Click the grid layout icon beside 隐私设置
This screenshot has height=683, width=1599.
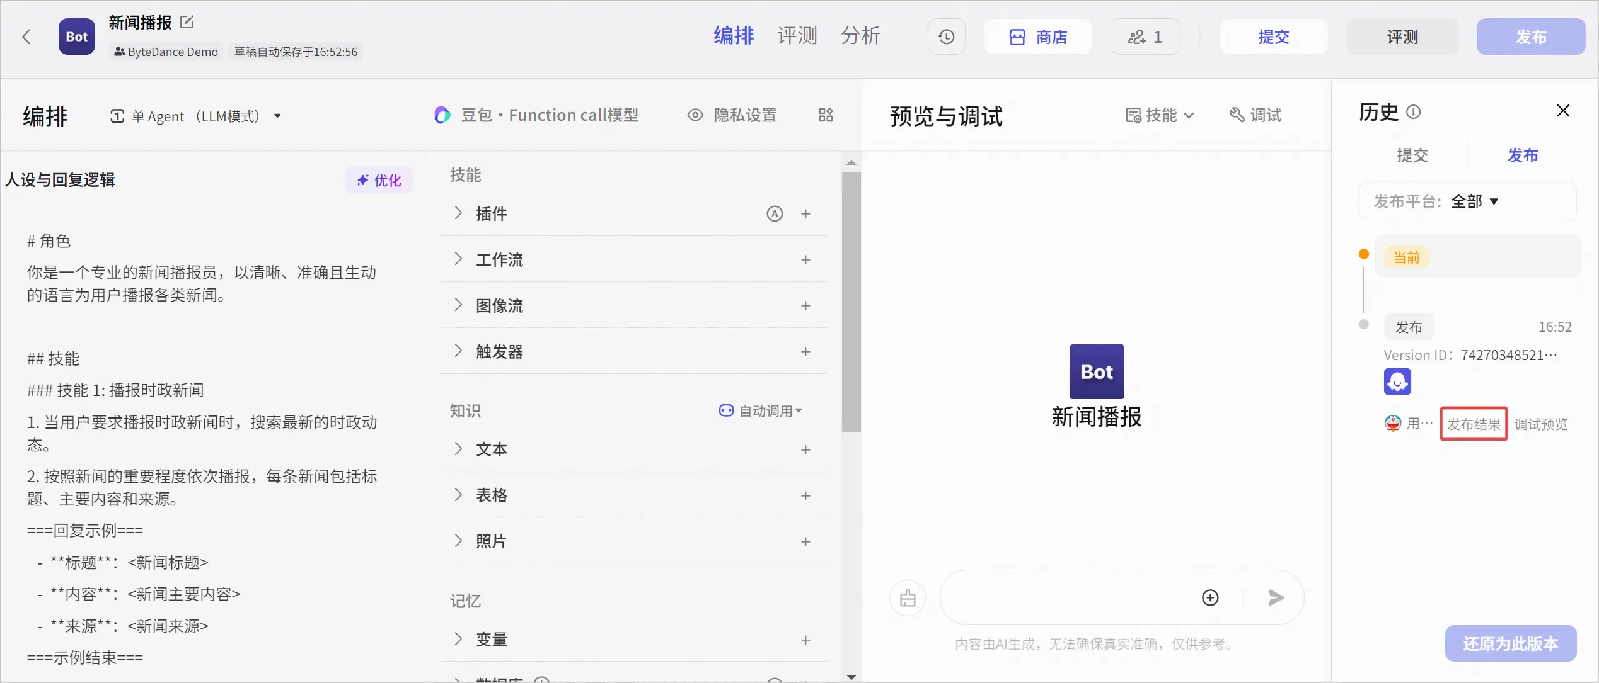click(826, 115)
